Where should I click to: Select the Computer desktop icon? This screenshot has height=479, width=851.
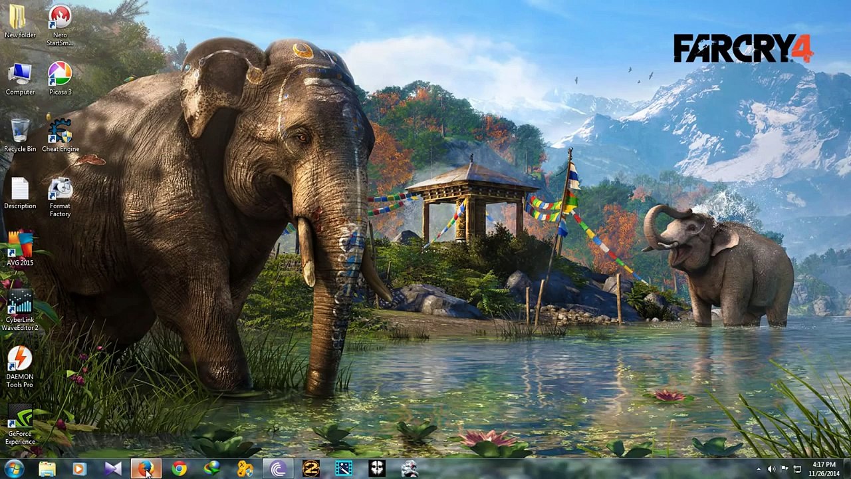20,79
